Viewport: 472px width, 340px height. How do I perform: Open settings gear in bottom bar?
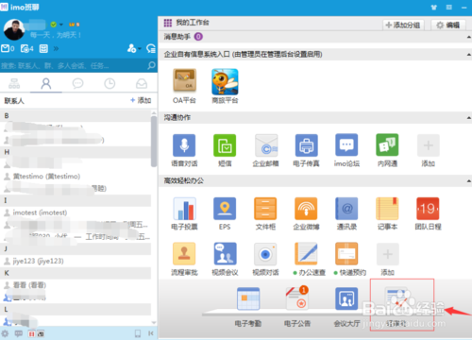[5, 333]
